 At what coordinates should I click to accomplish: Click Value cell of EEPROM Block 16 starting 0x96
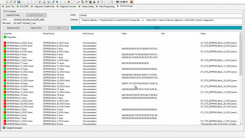point(140,84)
